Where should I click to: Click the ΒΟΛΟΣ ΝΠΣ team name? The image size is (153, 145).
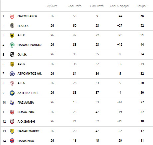(x=26, y=112)
